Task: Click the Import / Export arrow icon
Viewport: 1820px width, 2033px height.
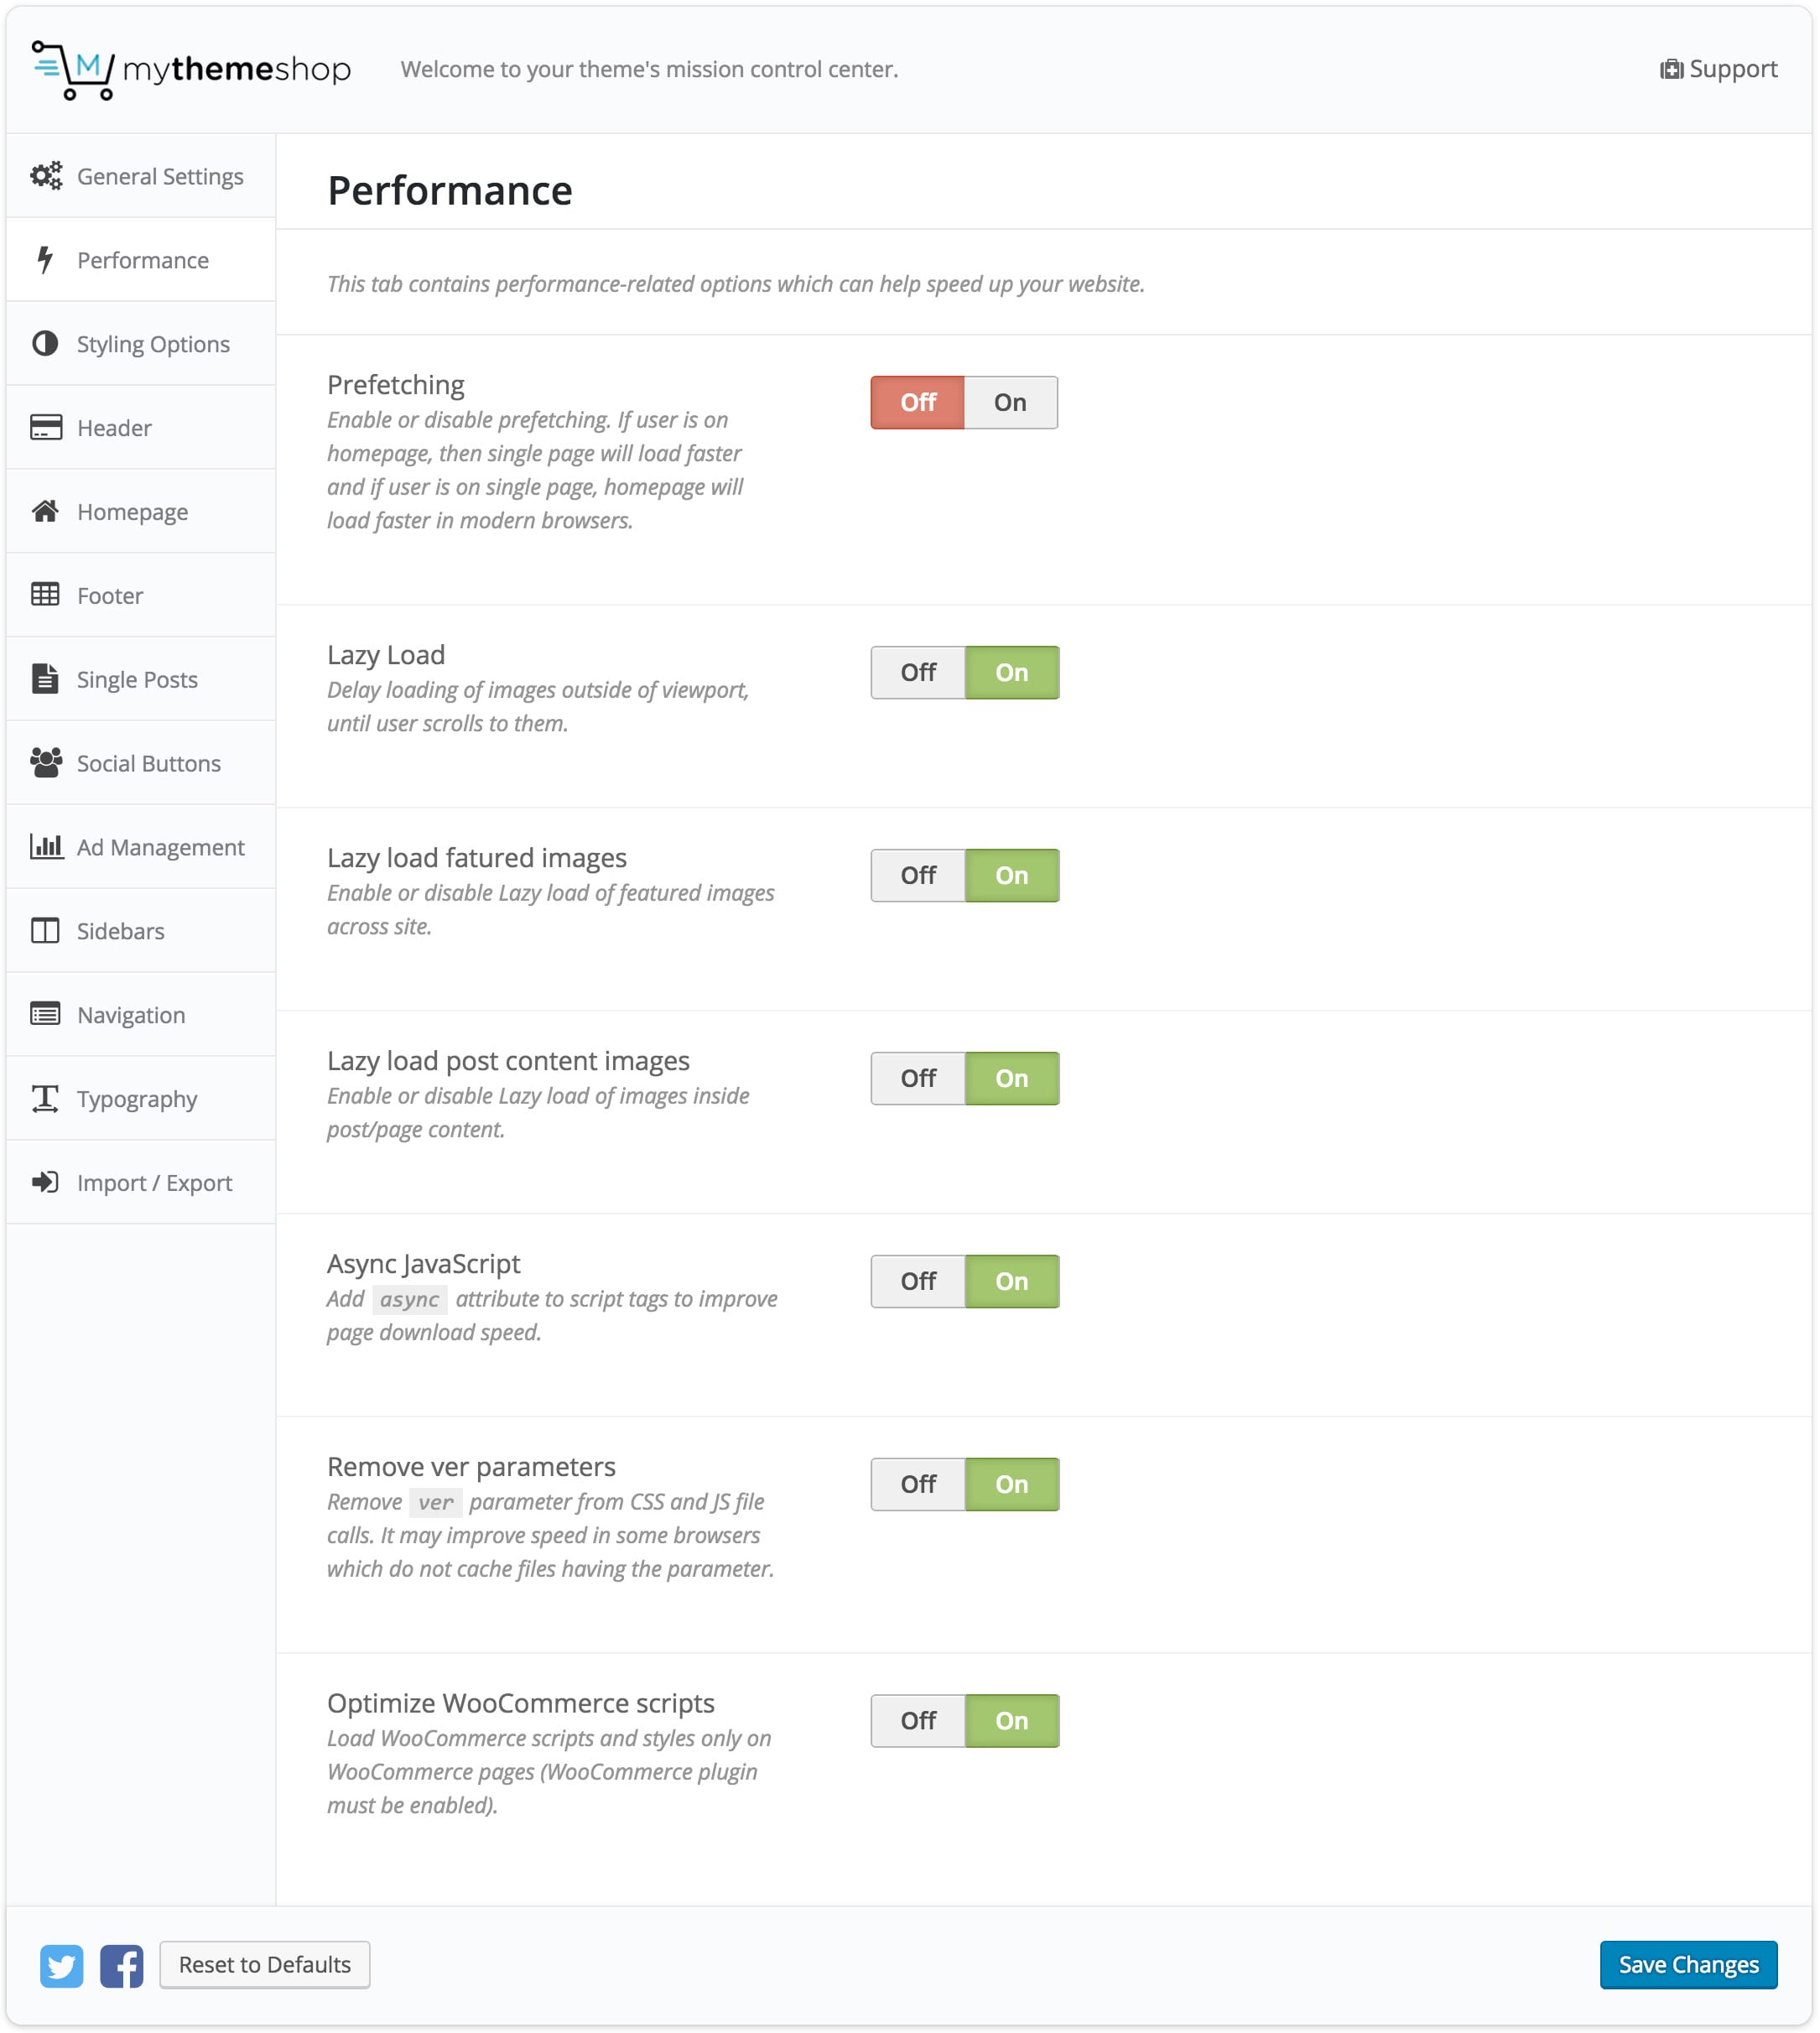Action: [x=45, y=1182]
